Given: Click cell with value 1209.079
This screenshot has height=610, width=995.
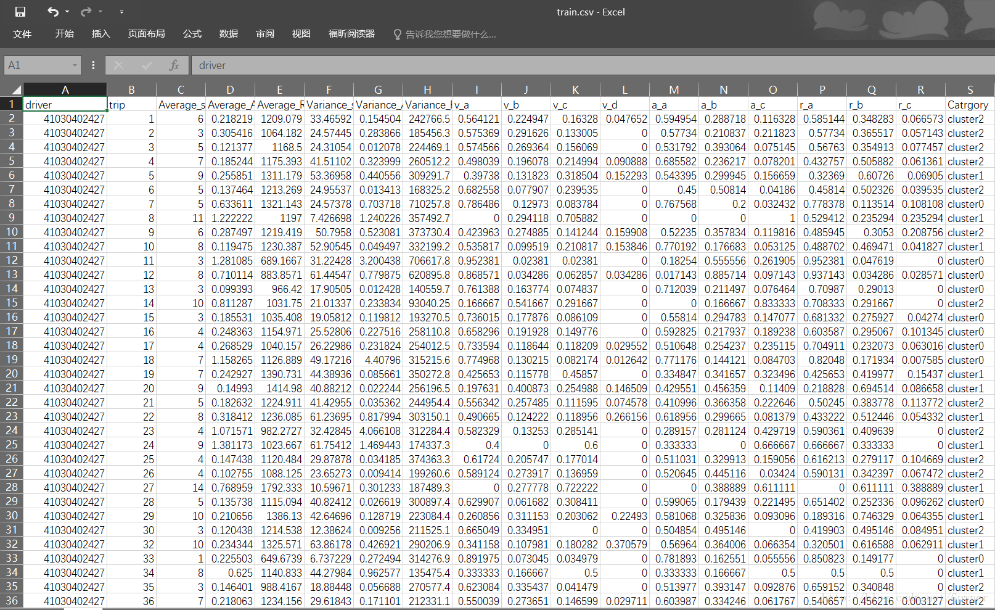Looking at the screenshot, I should [279, 118].
